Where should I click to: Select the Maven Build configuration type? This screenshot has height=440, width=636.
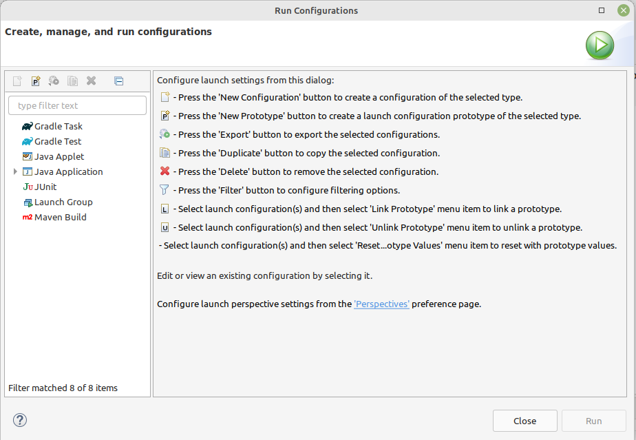[x=54, y=217]
